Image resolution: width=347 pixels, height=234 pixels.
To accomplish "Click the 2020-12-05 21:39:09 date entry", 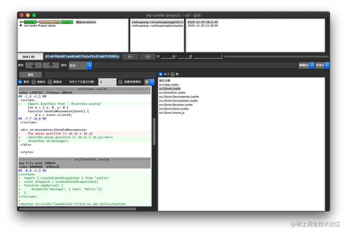I will [203, 26].
